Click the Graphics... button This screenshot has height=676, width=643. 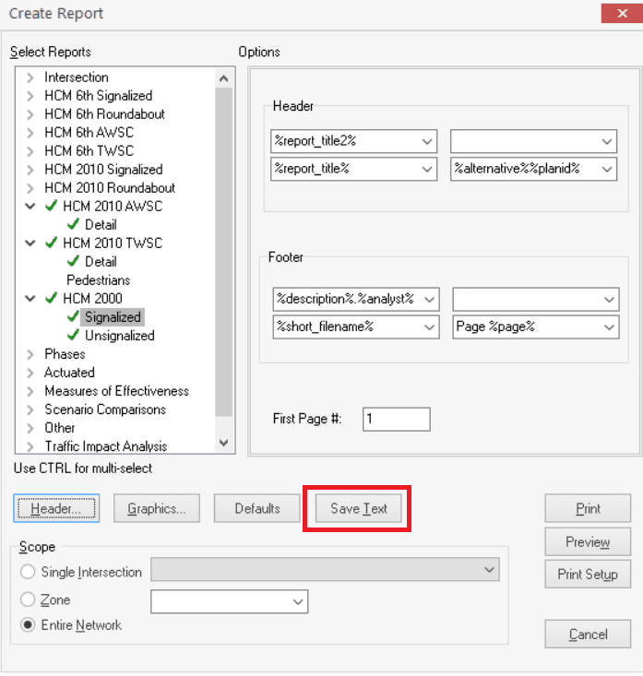pyautogui.click(x=157, y=509)
